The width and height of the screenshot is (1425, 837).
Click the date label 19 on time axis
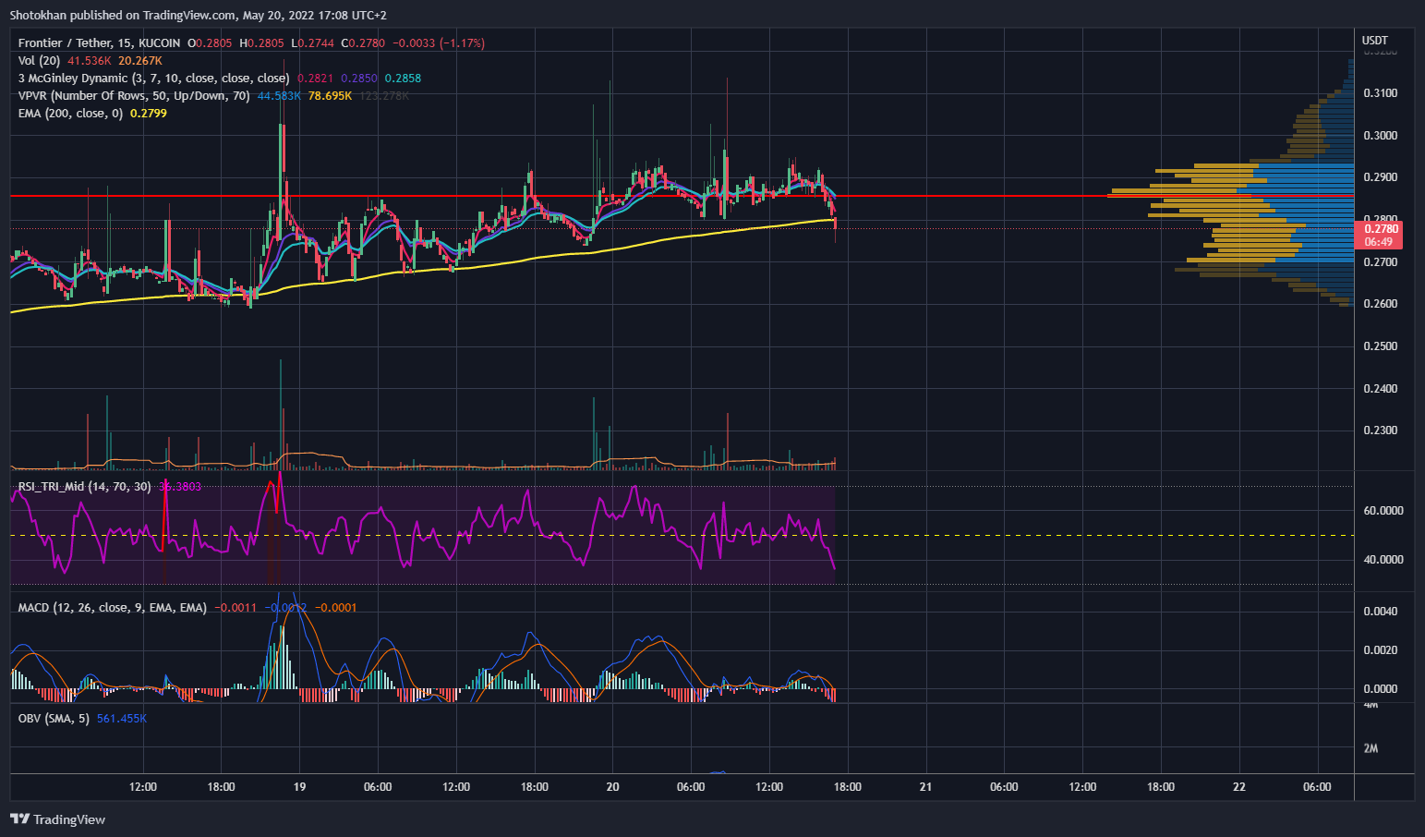pyautogui.click(x=299, y=787)
